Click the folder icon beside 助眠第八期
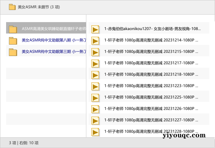The width and height of the screenshot is (215, 148). click(x=13, y=41)
